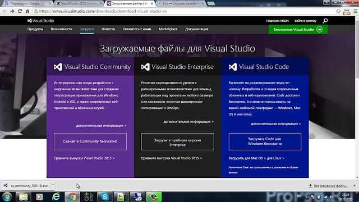Open Skype from the taskbar

tap(105, 197)
